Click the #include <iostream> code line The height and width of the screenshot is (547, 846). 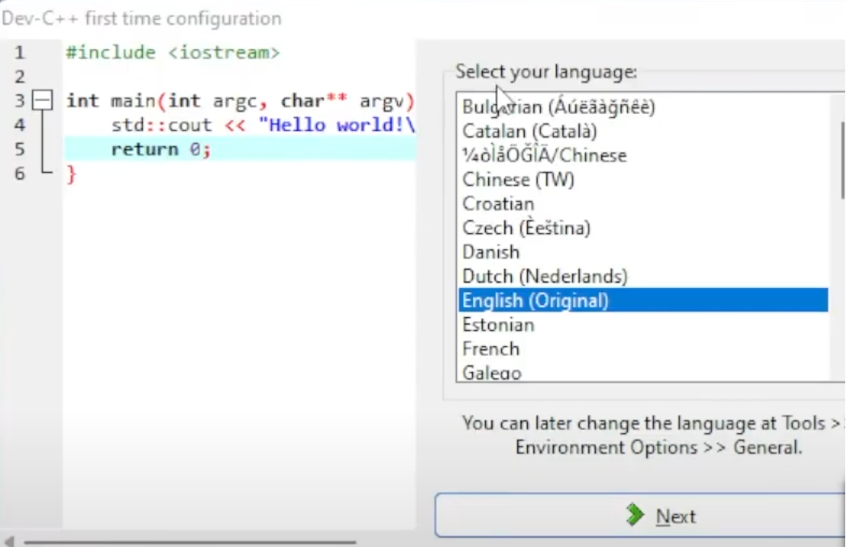click(x=173, y=53)
